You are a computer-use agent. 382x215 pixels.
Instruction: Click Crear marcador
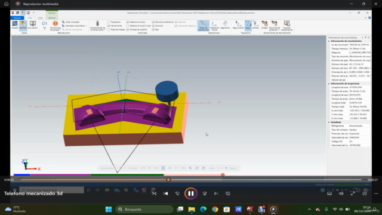pyautogui.click(x=71, y=22)
